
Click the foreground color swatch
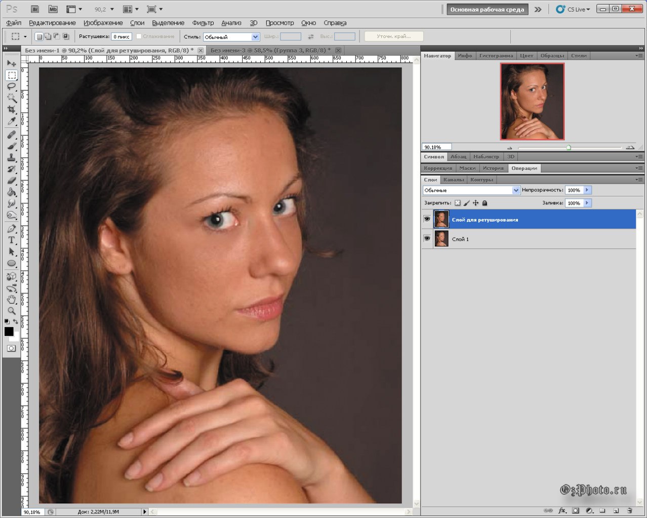click(x=9, y=331)
